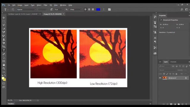
Task: Set left align text
Action: tap(85, 10)
